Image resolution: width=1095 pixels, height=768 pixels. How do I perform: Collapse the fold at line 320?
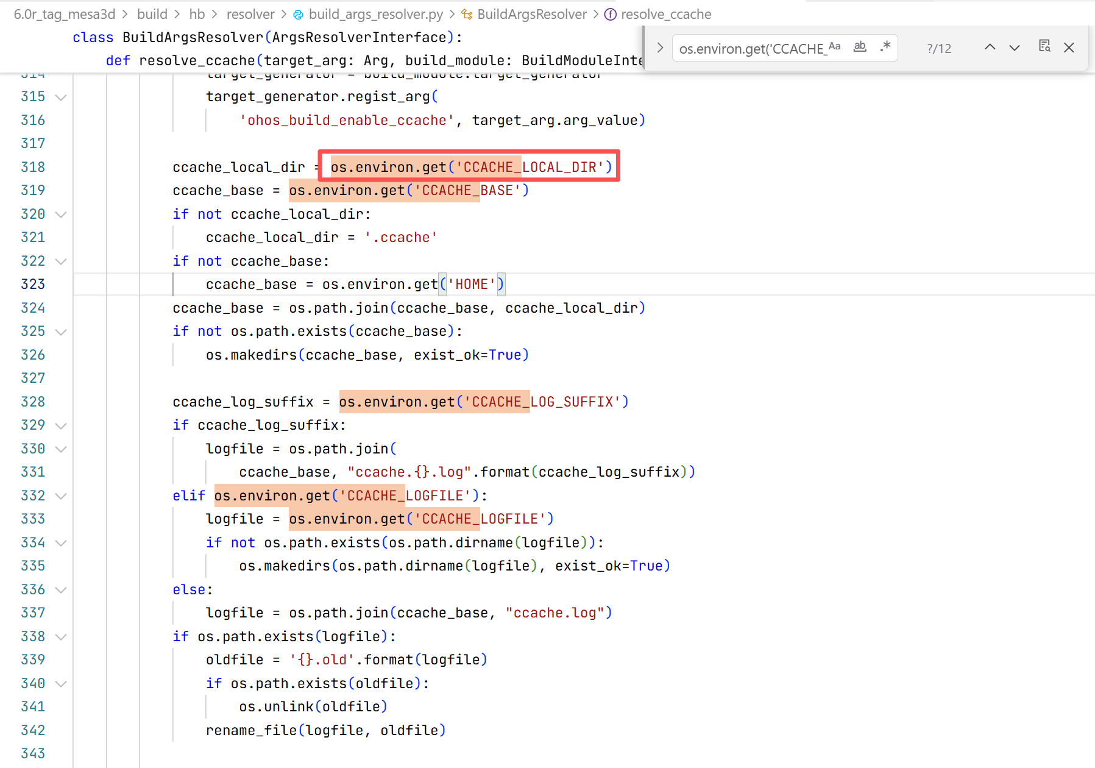pos(61,215)
